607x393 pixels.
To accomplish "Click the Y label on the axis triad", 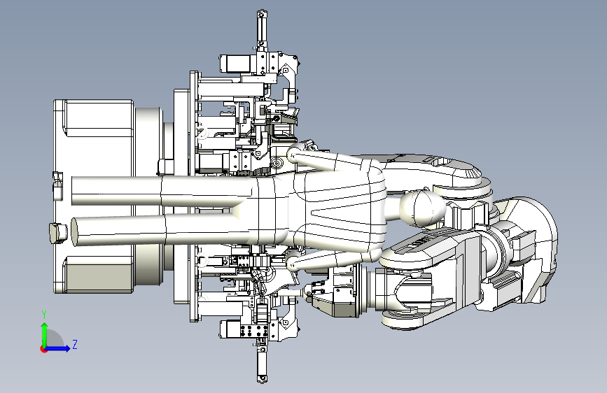I will point(44,315).
